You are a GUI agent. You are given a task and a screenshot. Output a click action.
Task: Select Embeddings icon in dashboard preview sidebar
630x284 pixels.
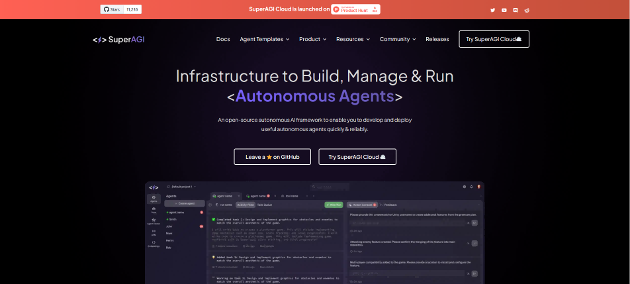[x=154, y=244]
